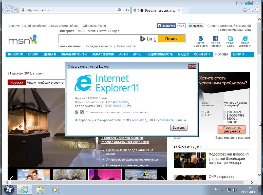
Task: Open the АВТО navigation tab
Action: click(x=123, y=54)
